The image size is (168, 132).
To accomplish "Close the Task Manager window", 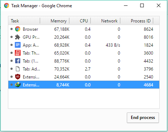I will click(159, 5).
